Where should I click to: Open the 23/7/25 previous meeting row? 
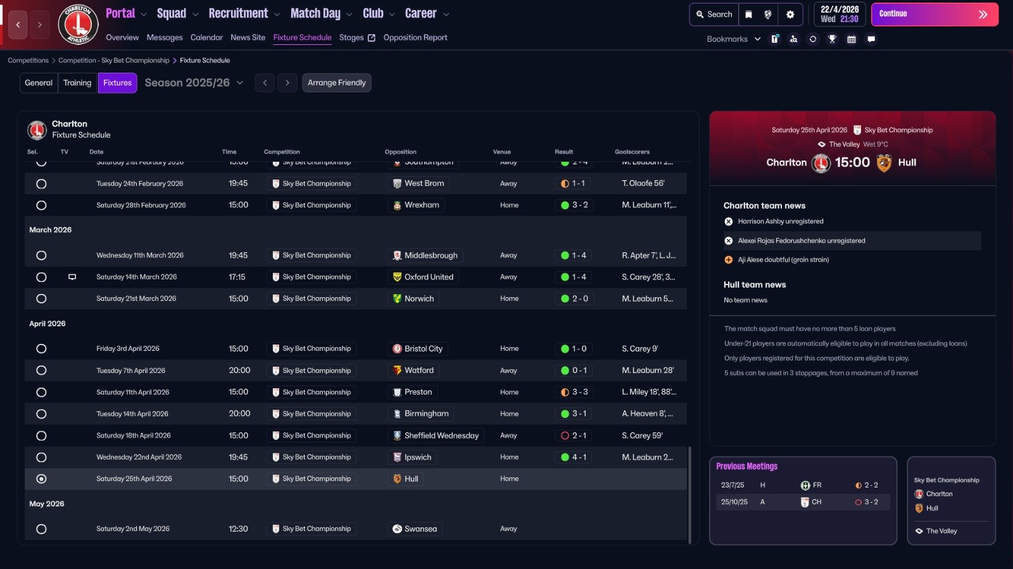click(x=803, y=486)
